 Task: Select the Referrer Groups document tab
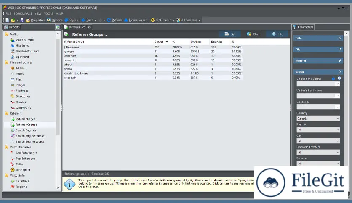point(77,27)
